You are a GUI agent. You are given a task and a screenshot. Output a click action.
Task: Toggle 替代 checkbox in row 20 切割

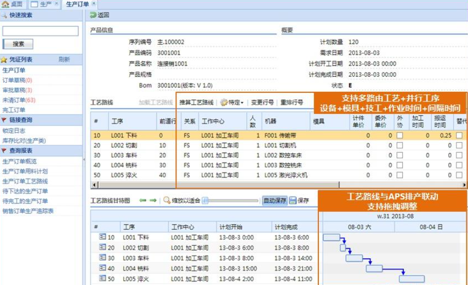459,145
